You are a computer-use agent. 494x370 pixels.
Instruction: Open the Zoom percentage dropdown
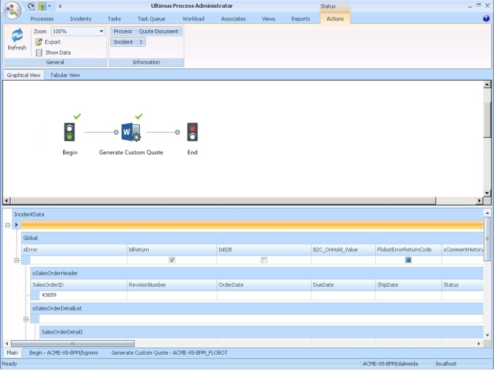coord(101,31)
